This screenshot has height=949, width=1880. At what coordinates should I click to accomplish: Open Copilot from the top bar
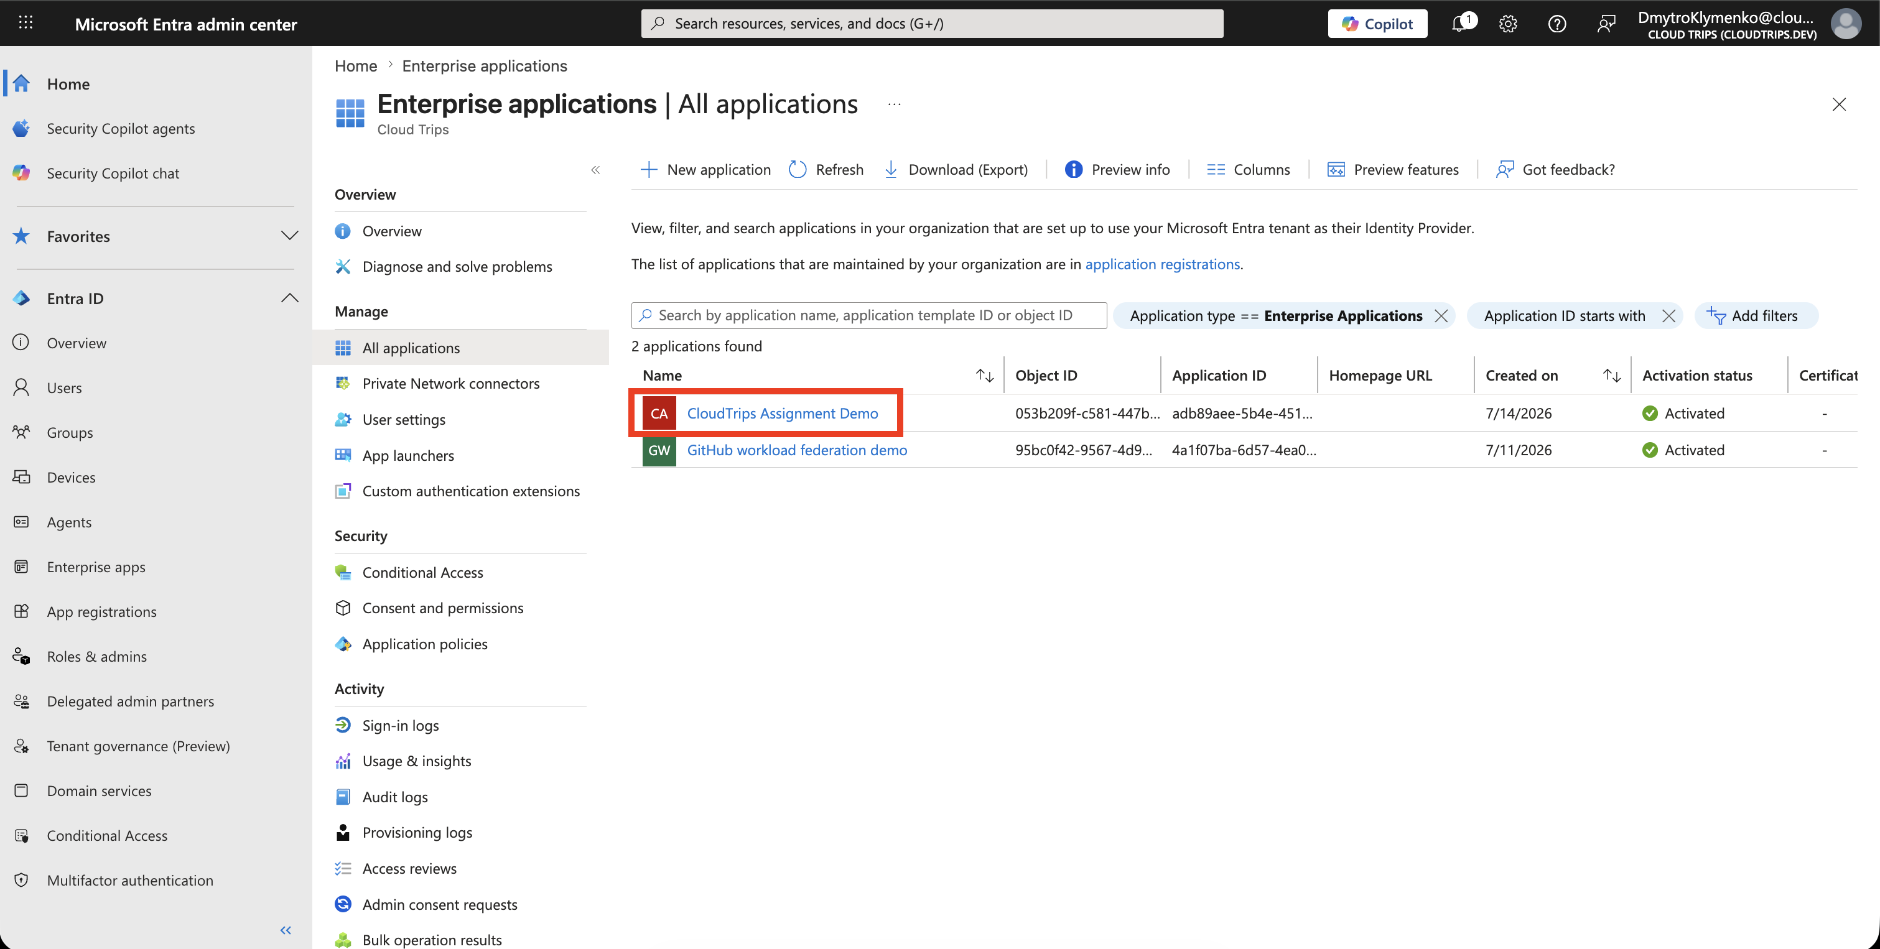pyautogui.click(x=1377, y=24)
